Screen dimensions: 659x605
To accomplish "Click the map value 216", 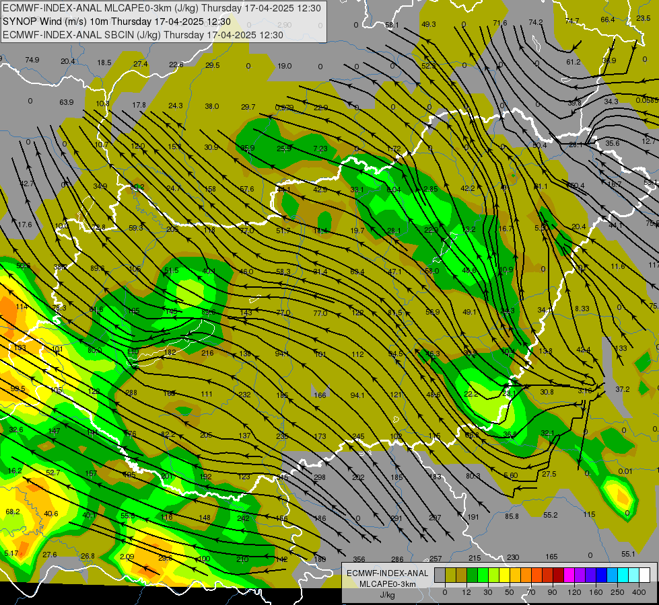I will tap(207, 353).
